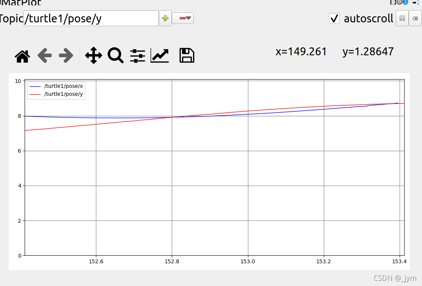Viewport: 422px width, 286px height.
Task: Click the 153.0 x-axis tick label
Action: (x=248, y=261)
